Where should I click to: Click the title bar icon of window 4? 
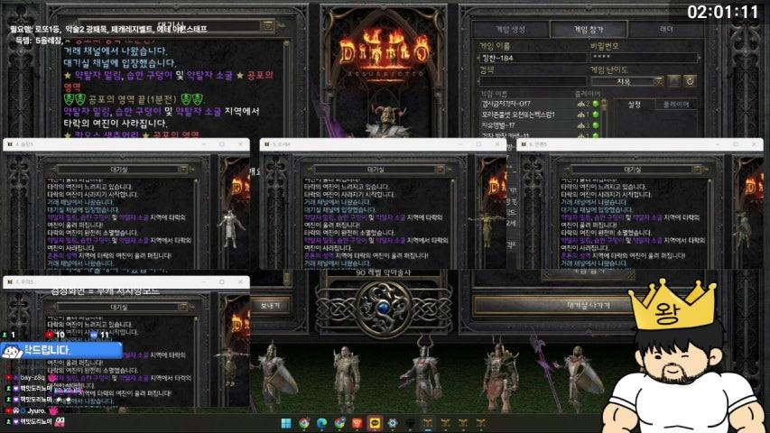[x=10, y=144]
